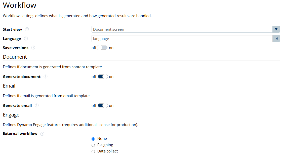Viewport: 284px width, 158px height.
Task: Click the Engage section heading
Action: click(x=11, y=115)
